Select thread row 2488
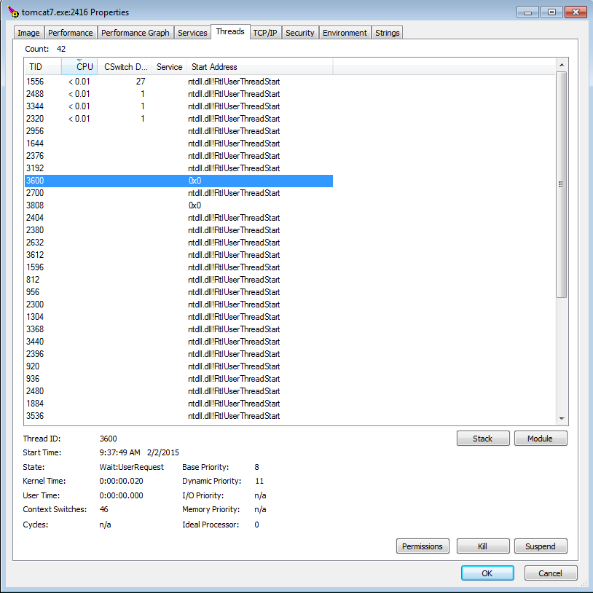The width and height of the screenshot is (593, 593). pos(178,94)
